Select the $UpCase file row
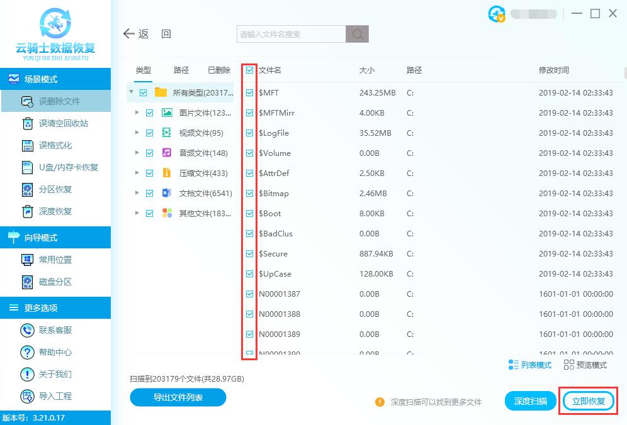Viewport: 627px width, 425px height. (431, 274)
